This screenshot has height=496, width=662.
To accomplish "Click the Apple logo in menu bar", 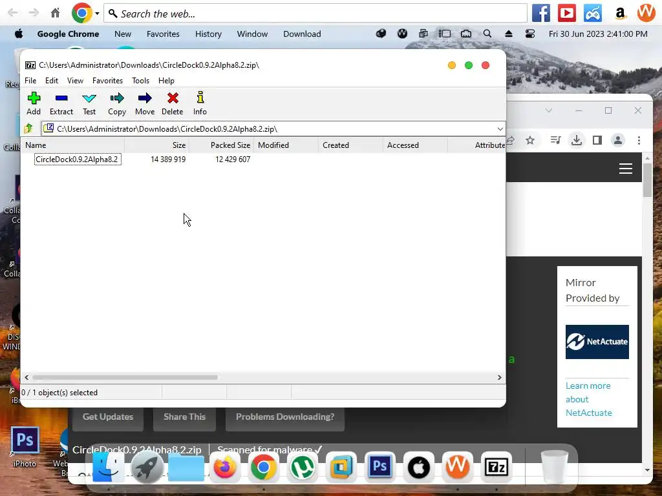I will [x=19, y=34].
